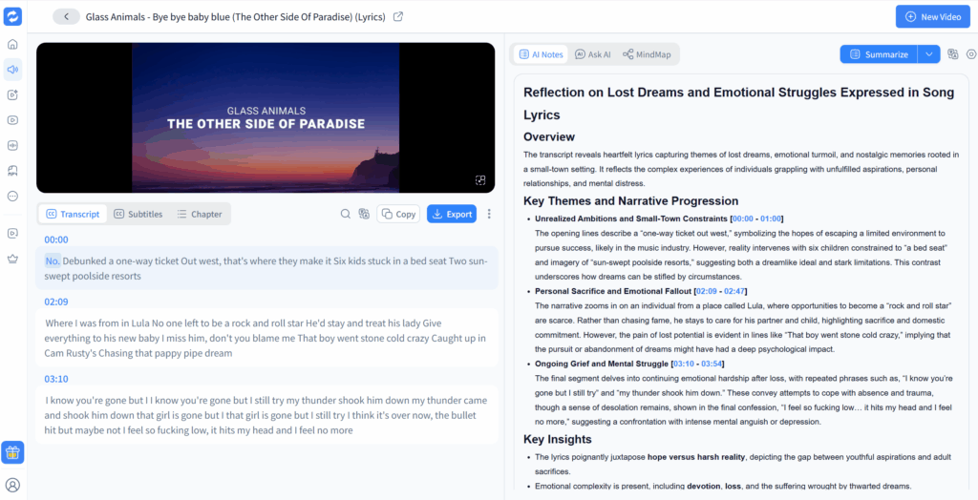Play the Other Side of Paradise video thumbnail
This screenshot has width=978, height=500.
(x=266, y=117)
